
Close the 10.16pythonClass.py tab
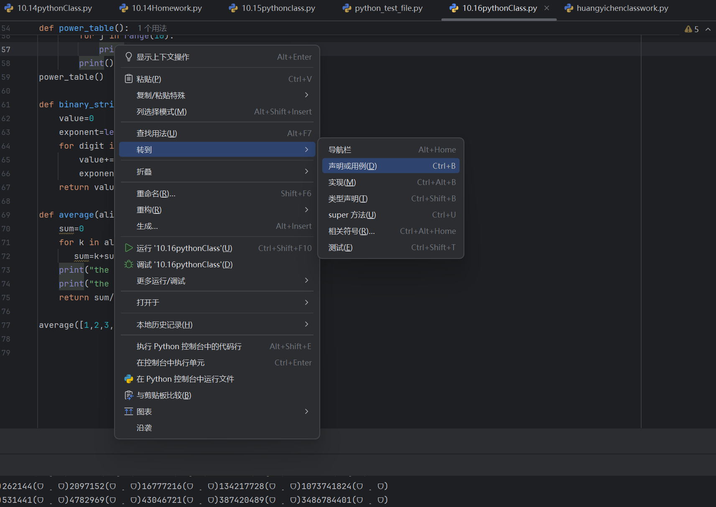click(547, 8)
